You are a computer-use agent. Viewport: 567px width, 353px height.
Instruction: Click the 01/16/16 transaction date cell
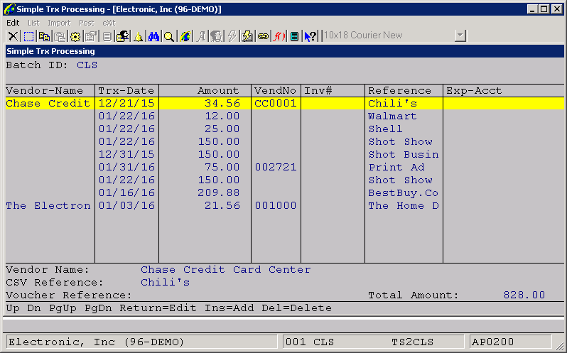126,193
